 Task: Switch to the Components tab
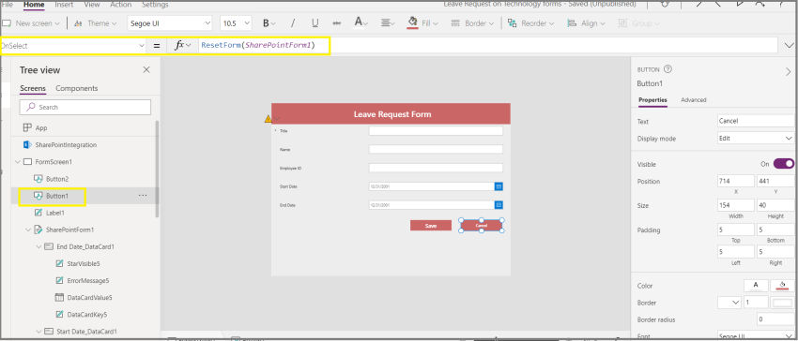click(77, 88)
